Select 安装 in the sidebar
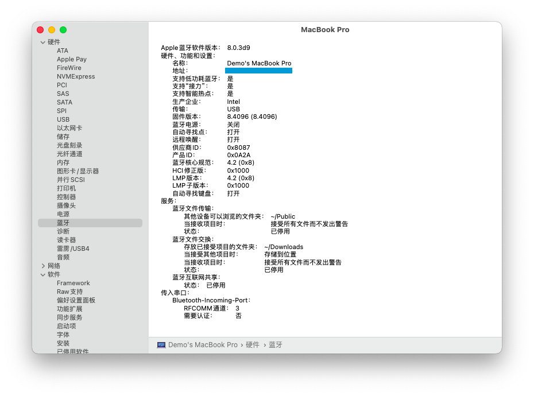Screen dimensions: 534x396 click(x=63, y=343)
